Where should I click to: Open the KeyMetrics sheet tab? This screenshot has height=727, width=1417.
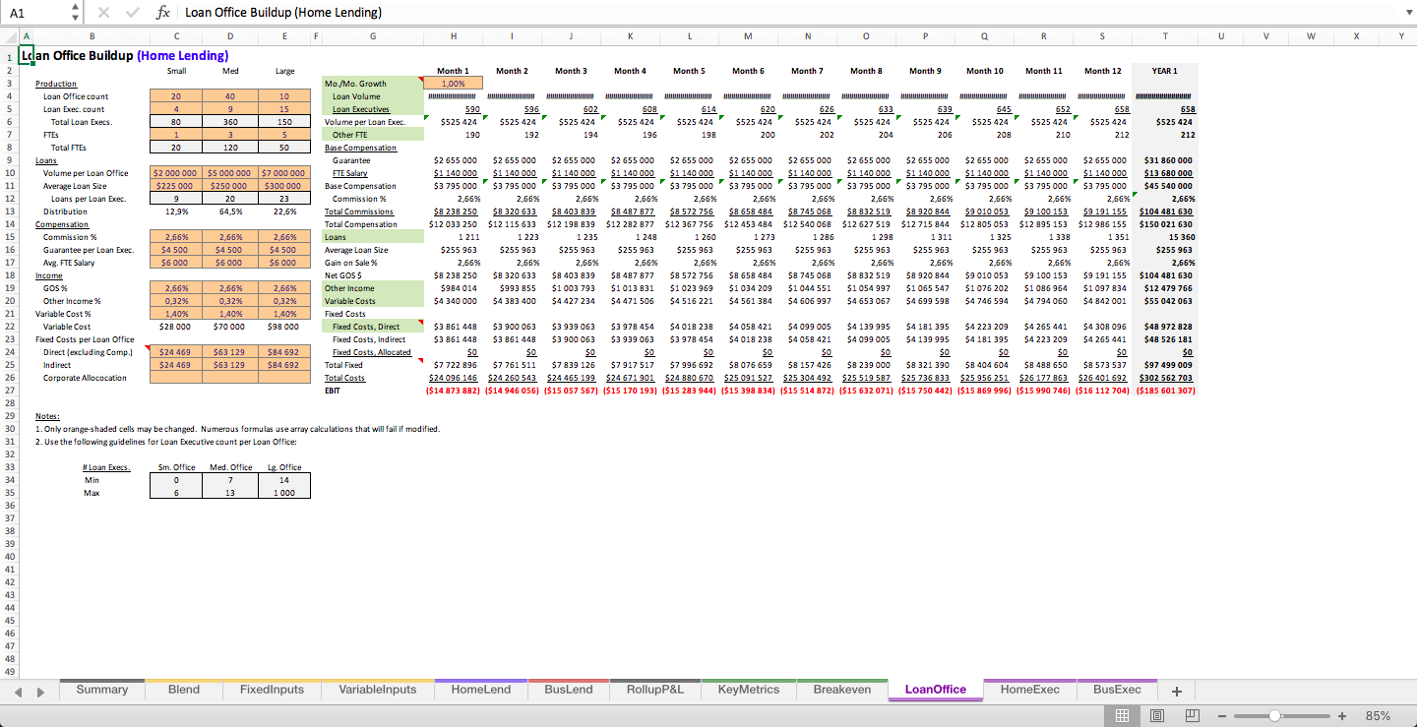[x=749, y=690]
